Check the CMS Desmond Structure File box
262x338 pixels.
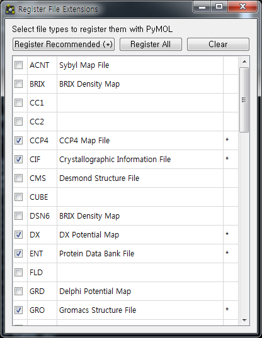coord(19,178)
